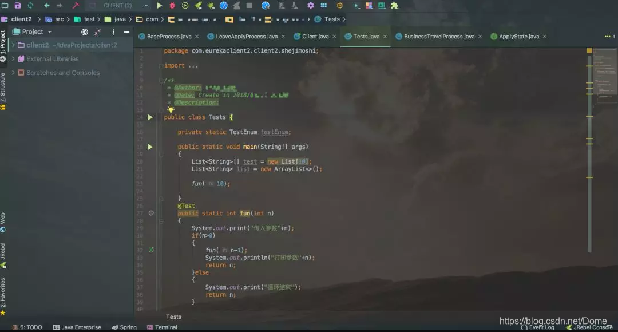This screenshot has width=618, height=332.
Task: Click client2 in the breadcrumb bar
Action: pos(21,19)
